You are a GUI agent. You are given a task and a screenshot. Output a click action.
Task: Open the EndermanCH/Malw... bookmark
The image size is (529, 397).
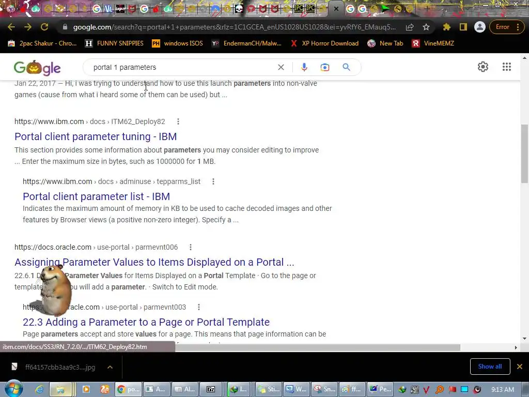pyautogui.click(x=246, y=43)
